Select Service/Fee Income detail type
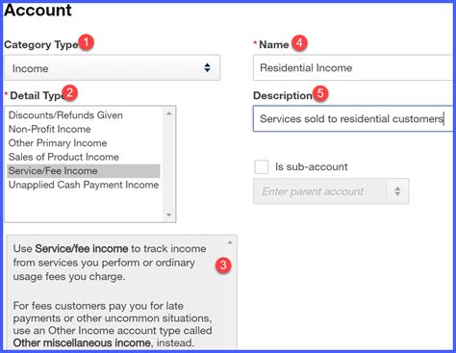456x353 pixels. (84, 171)
